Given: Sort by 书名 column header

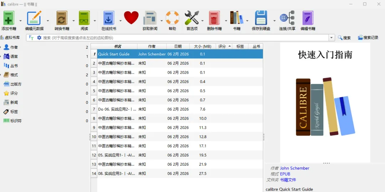Looking at the screenshot, I should click(117, 46).
